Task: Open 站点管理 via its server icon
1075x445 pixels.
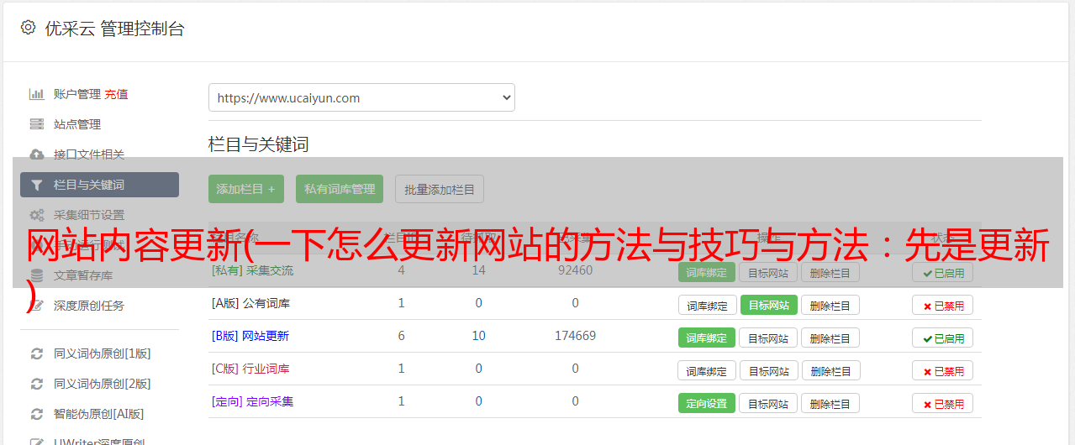Action: point(36,124)
